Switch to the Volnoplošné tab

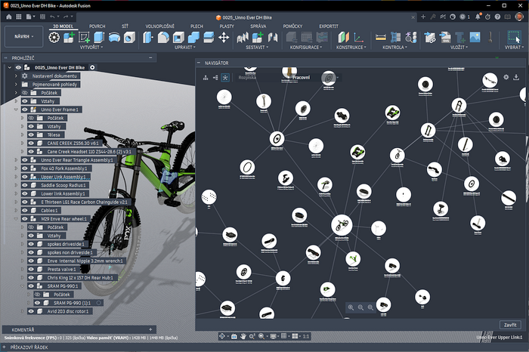point(160,26)
